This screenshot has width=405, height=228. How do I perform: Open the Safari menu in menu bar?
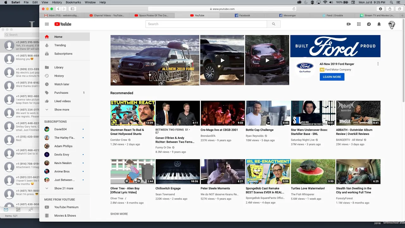[x=16, y=2]
